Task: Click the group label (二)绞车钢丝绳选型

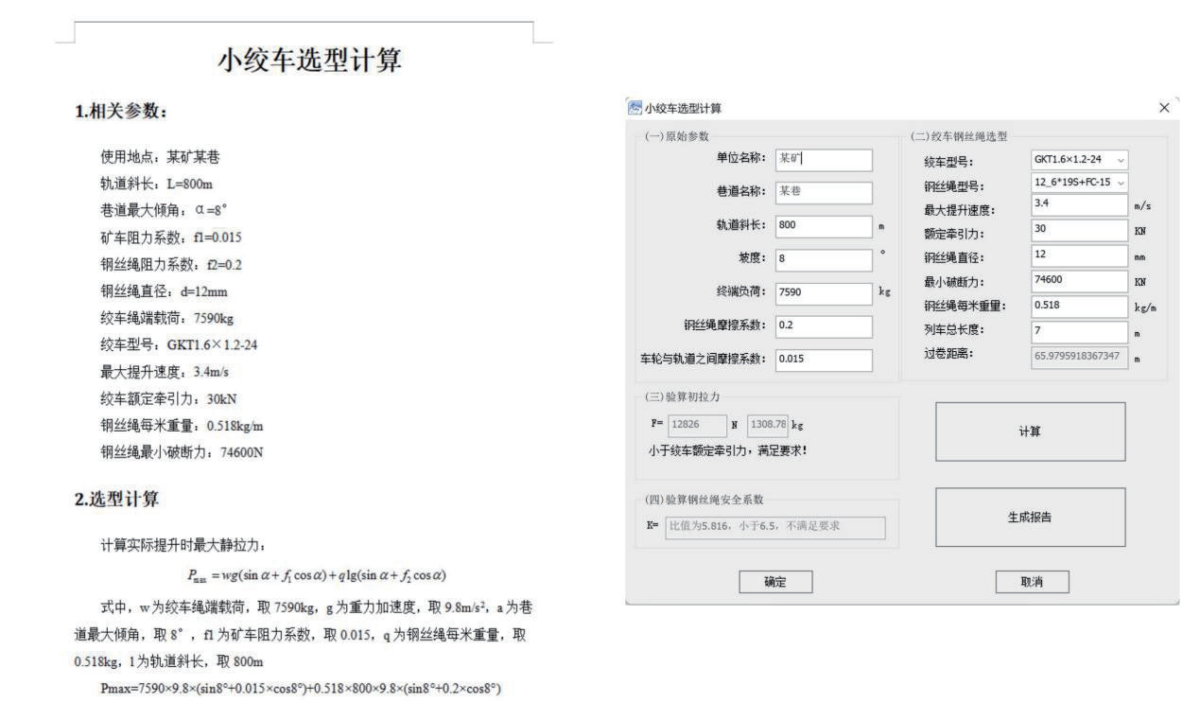Action: [958, 137]
